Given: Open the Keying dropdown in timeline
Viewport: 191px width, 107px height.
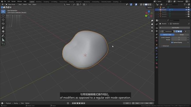Looking at the screenshot, I should click(x=16, y=103).
